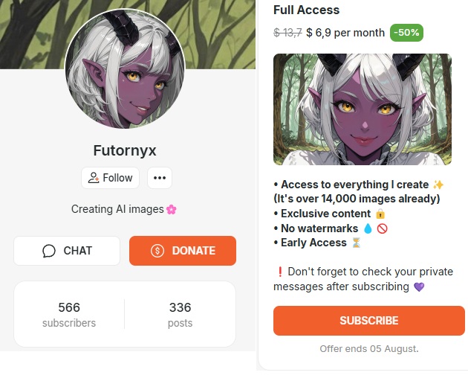Screen dimensions: 468x384
Task: Click the Futornyx profile name
Action: [x=125, y=150]
